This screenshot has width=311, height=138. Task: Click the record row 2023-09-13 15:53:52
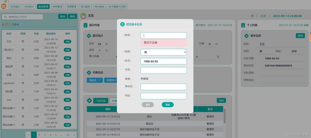pos(155,116)
